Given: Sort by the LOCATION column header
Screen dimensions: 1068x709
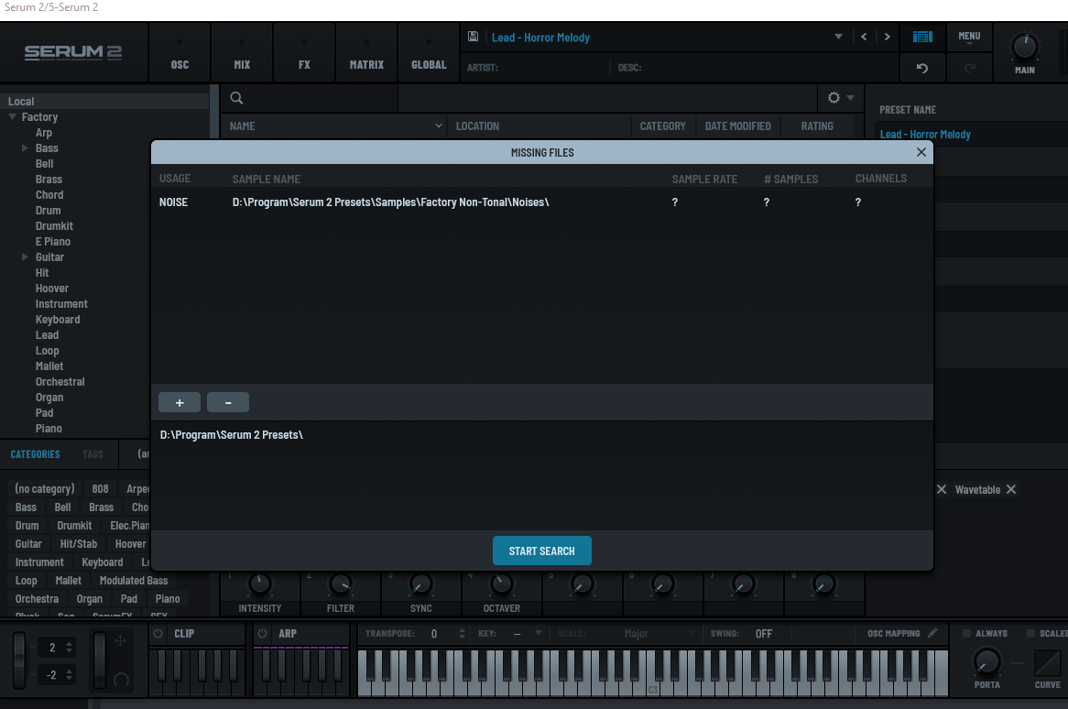Looking at the screenshot, I should [539, 126].
